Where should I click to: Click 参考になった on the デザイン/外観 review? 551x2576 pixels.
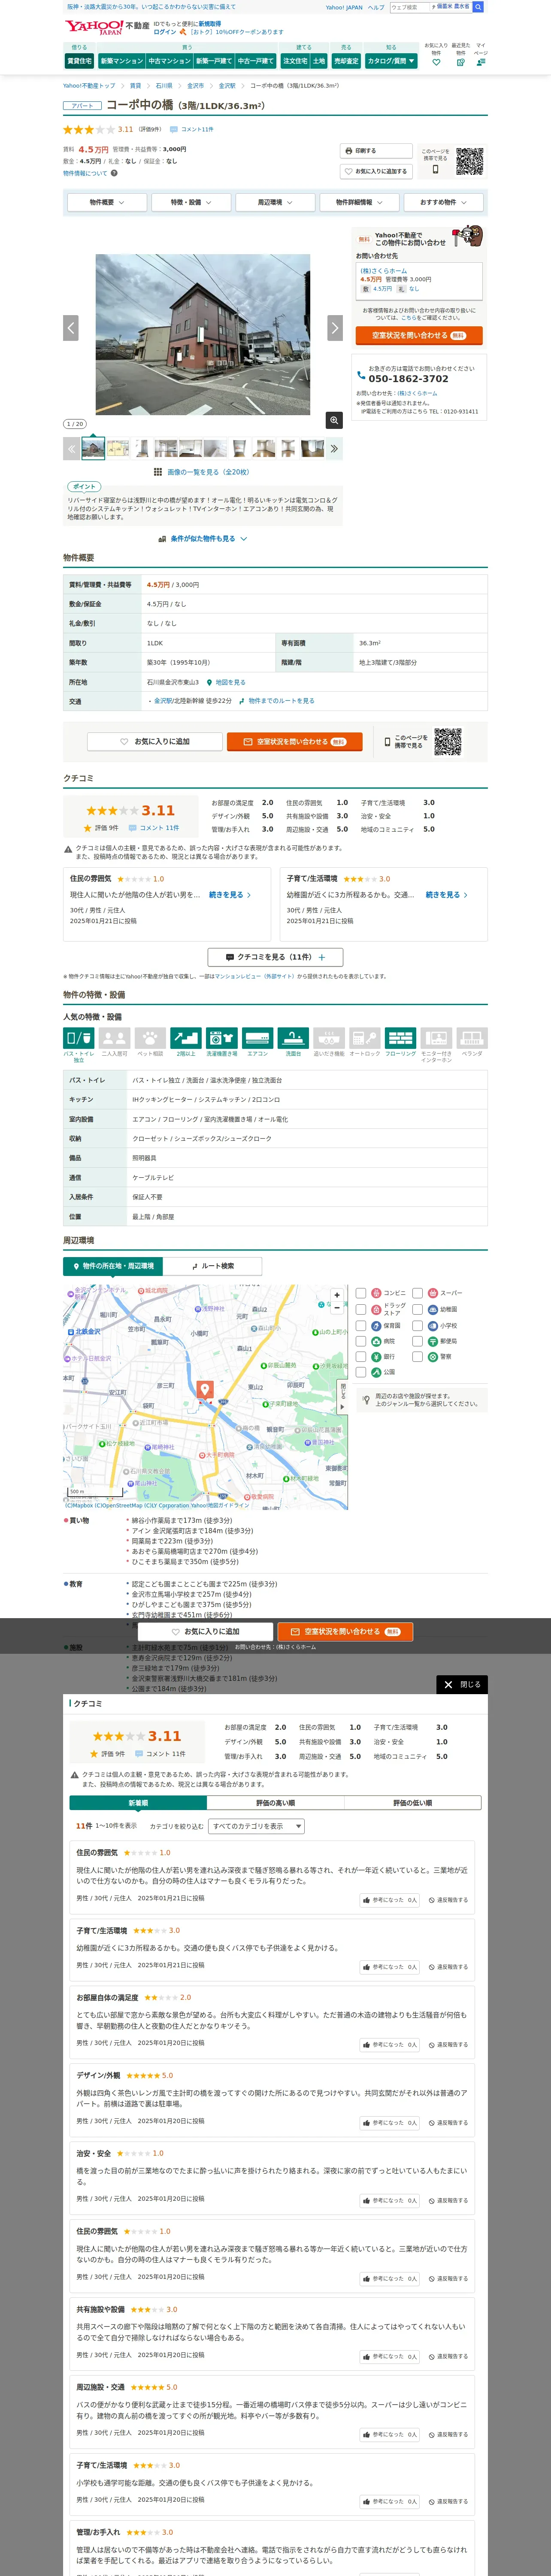coord(390,2122)
